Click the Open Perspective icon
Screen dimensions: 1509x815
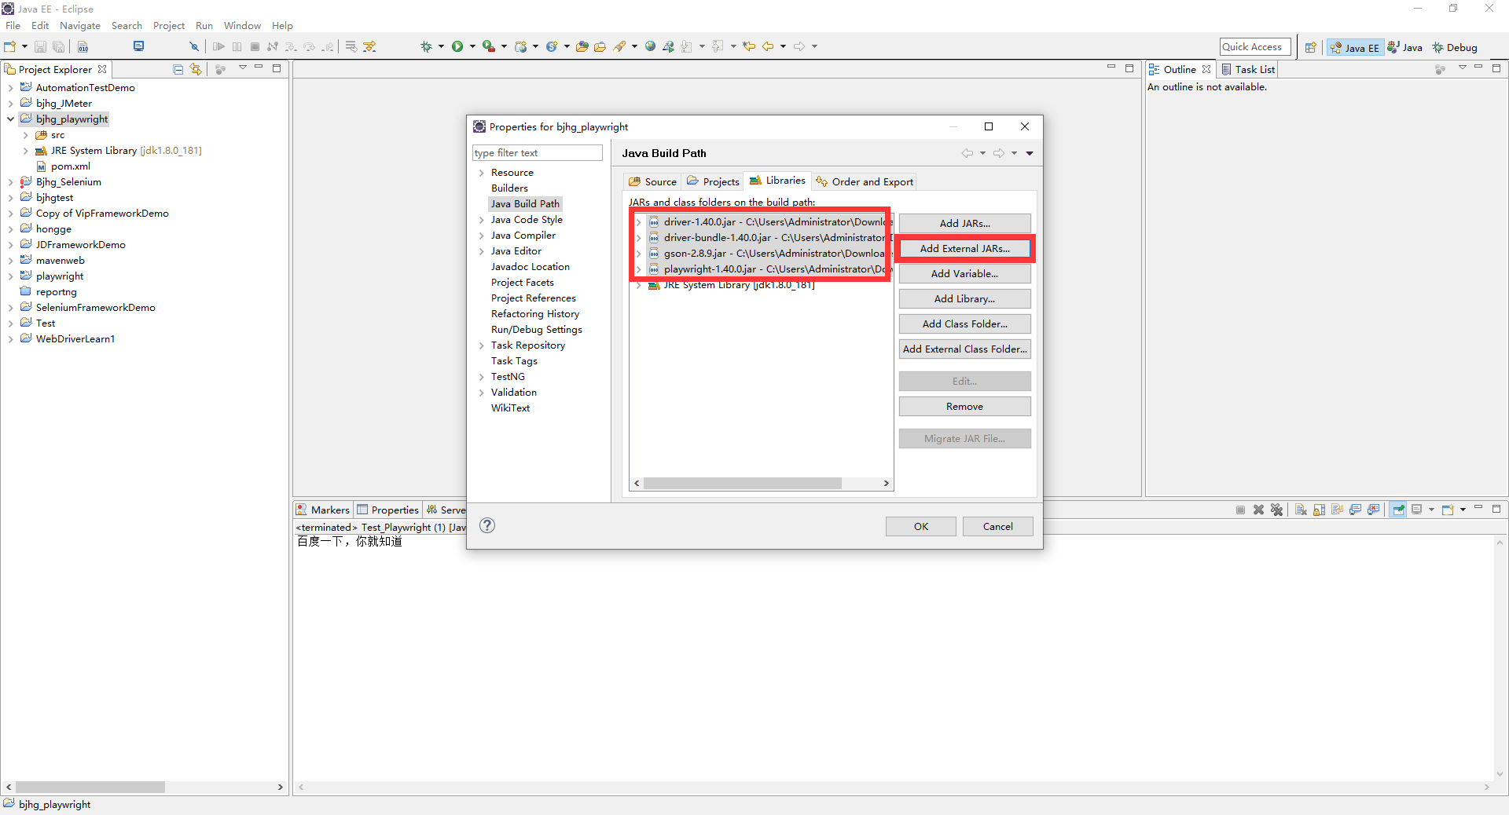(x=1310, y=47)
